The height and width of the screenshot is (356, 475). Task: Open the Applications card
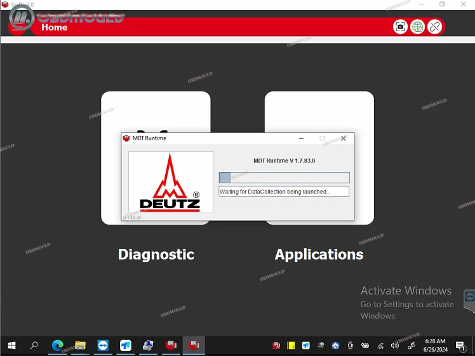(319, 112)
